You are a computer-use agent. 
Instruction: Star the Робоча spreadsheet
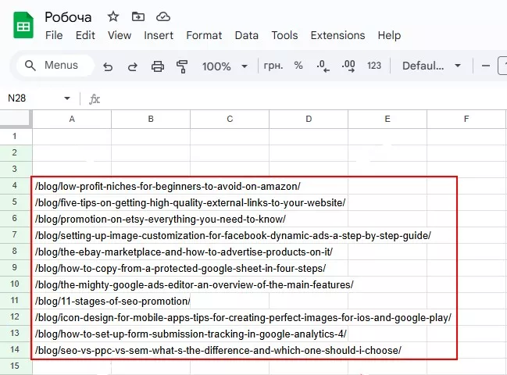point(113,16)
